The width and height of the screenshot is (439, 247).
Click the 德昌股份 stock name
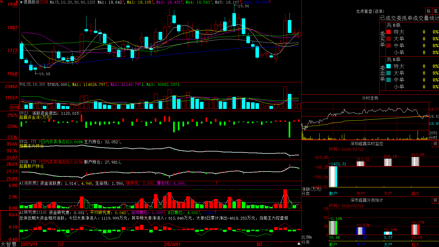pyautogui.click(x=32, y=2)
